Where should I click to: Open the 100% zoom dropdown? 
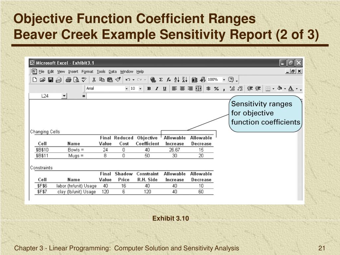(x=224, y=80)
